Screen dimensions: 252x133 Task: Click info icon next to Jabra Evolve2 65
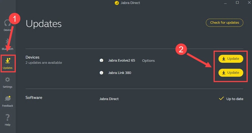101,61
